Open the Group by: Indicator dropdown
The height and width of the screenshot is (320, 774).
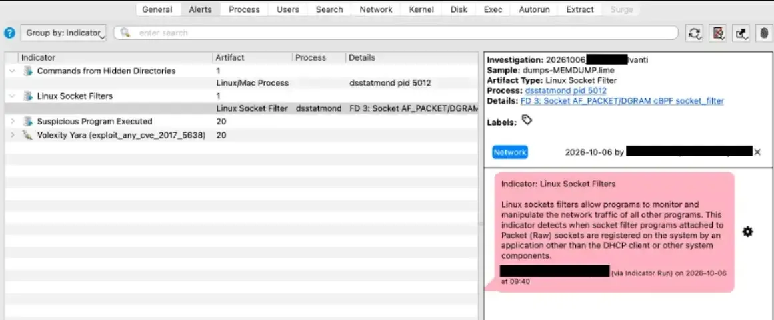(x=63, y=33)
